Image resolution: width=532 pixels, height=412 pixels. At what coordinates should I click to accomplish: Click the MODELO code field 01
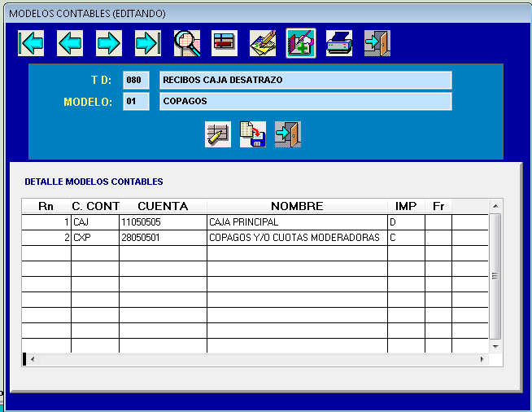[x=136, y=101]
